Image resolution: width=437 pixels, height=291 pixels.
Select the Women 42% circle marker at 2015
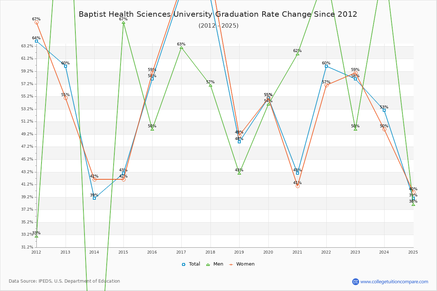pyautogui.click(x=123, y=179)
